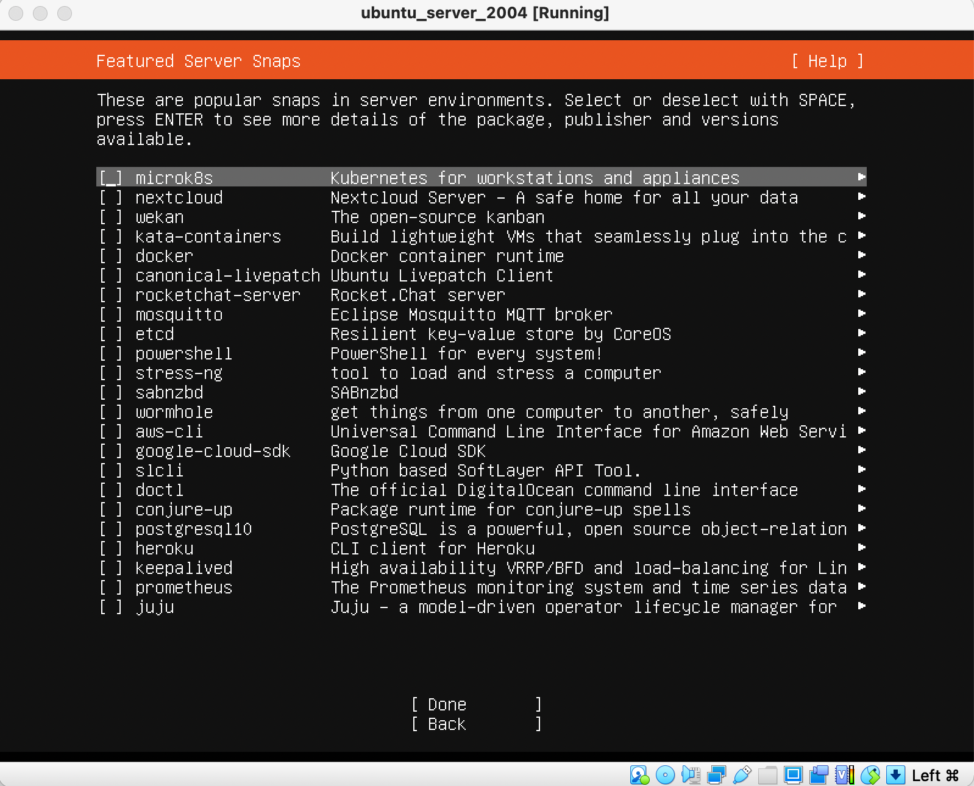Open the conjure-up details arrow
Image resolution: width=974 pixels, height=786 pixels.
click(861, 508)
